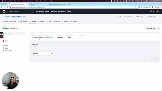Reload the page
162x91 pixels.
pos(7,7)
